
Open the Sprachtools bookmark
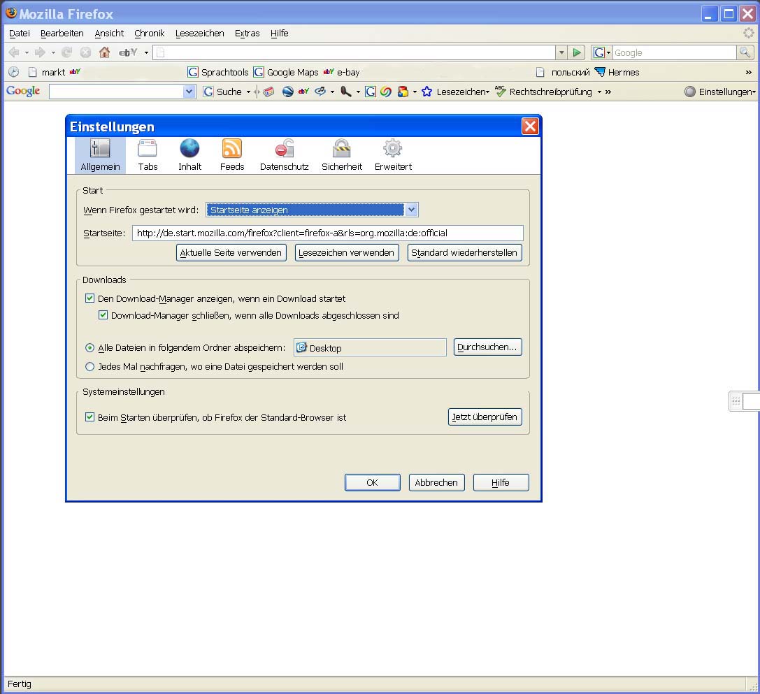(218, 72)
